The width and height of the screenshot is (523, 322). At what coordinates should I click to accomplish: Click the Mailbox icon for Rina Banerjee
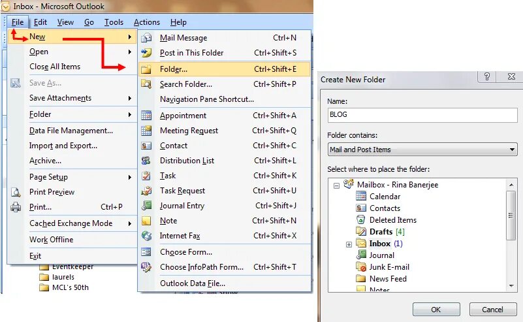coord(349,184)
